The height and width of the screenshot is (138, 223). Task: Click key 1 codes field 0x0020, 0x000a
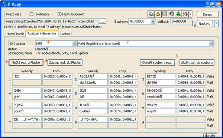pyautogui.click(x=57, y=76)
